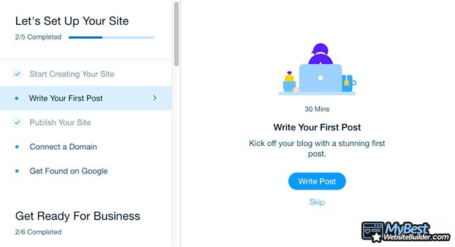This screenshot has width=455, height=247.
Task: Open the Get Ready For Business section
Action: pos(78,216)
